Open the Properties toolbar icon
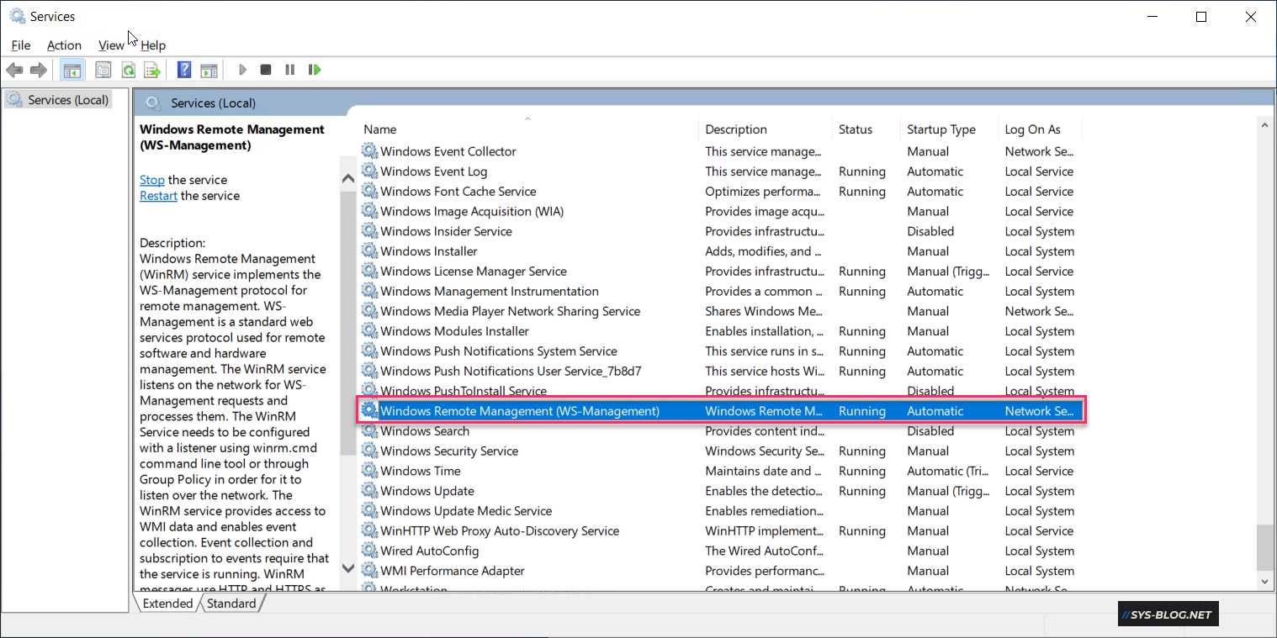Image resolution: width=1277 pixels, height=638 pixels. 103,70
